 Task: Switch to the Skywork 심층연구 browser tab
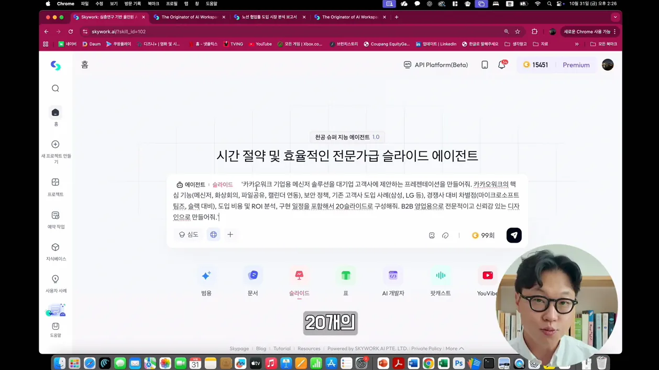[109, 17]
